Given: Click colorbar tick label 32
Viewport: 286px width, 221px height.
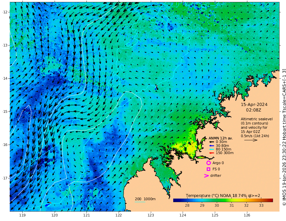Looking at the screenshot, I should tap(246, 205).
